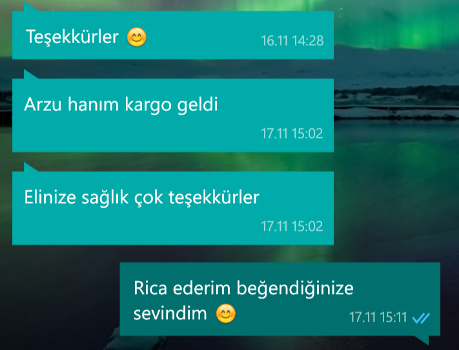Click the smiley emoji after Teşekkürler
The height and width of the screenshot is (350, 459).
(x=137, y=37)
